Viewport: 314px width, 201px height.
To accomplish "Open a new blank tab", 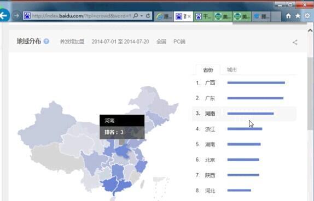I will (x=276, y=16).
